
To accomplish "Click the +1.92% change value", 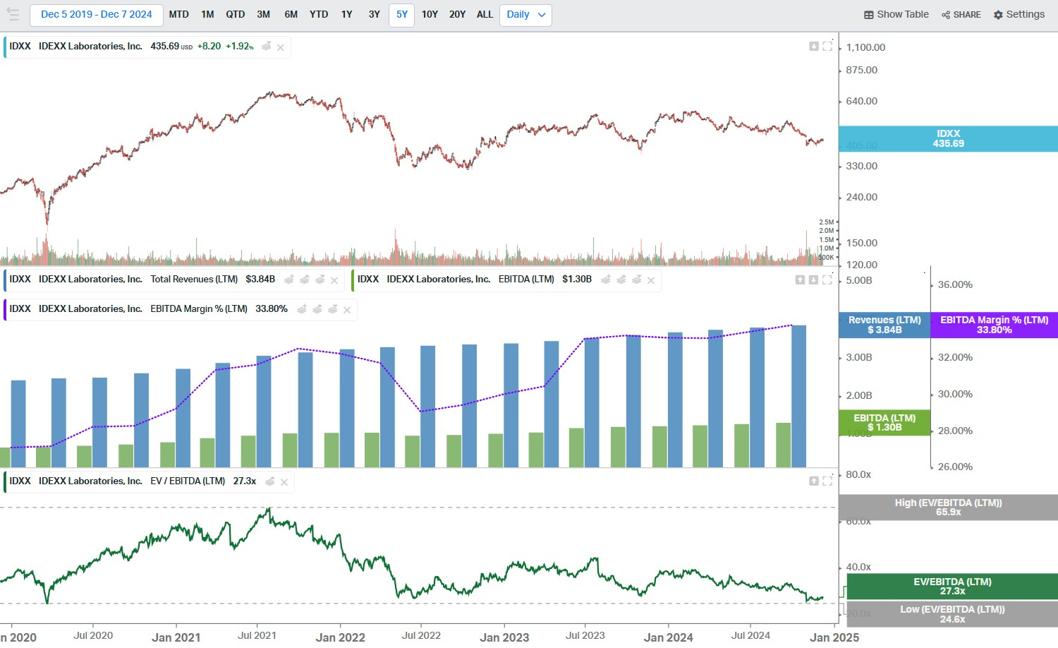I will (x=239, y=47).
